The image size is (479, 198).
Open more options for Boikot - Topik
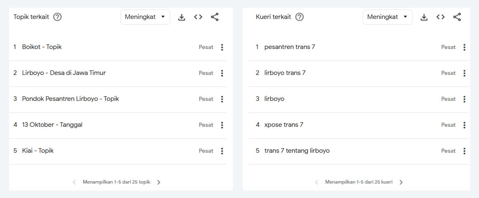tap(222, 47)
